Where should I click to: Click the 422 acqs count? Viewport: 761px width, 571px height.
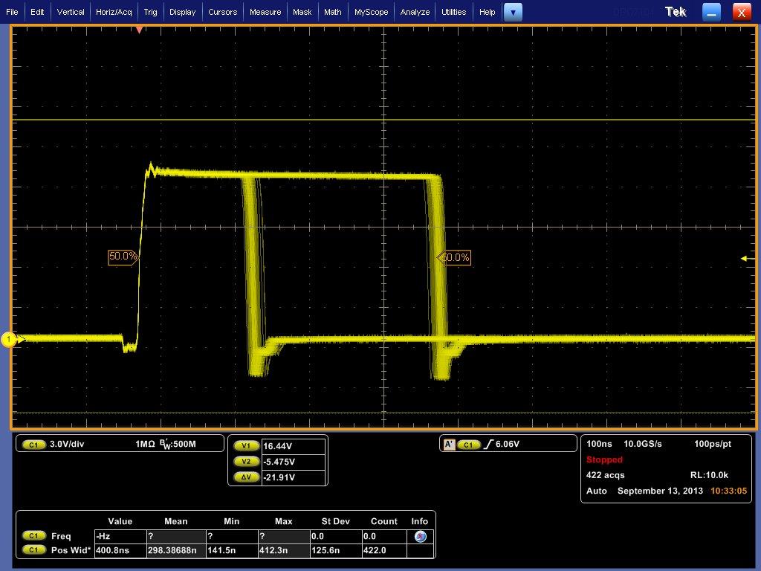click(x=605, y=475)
